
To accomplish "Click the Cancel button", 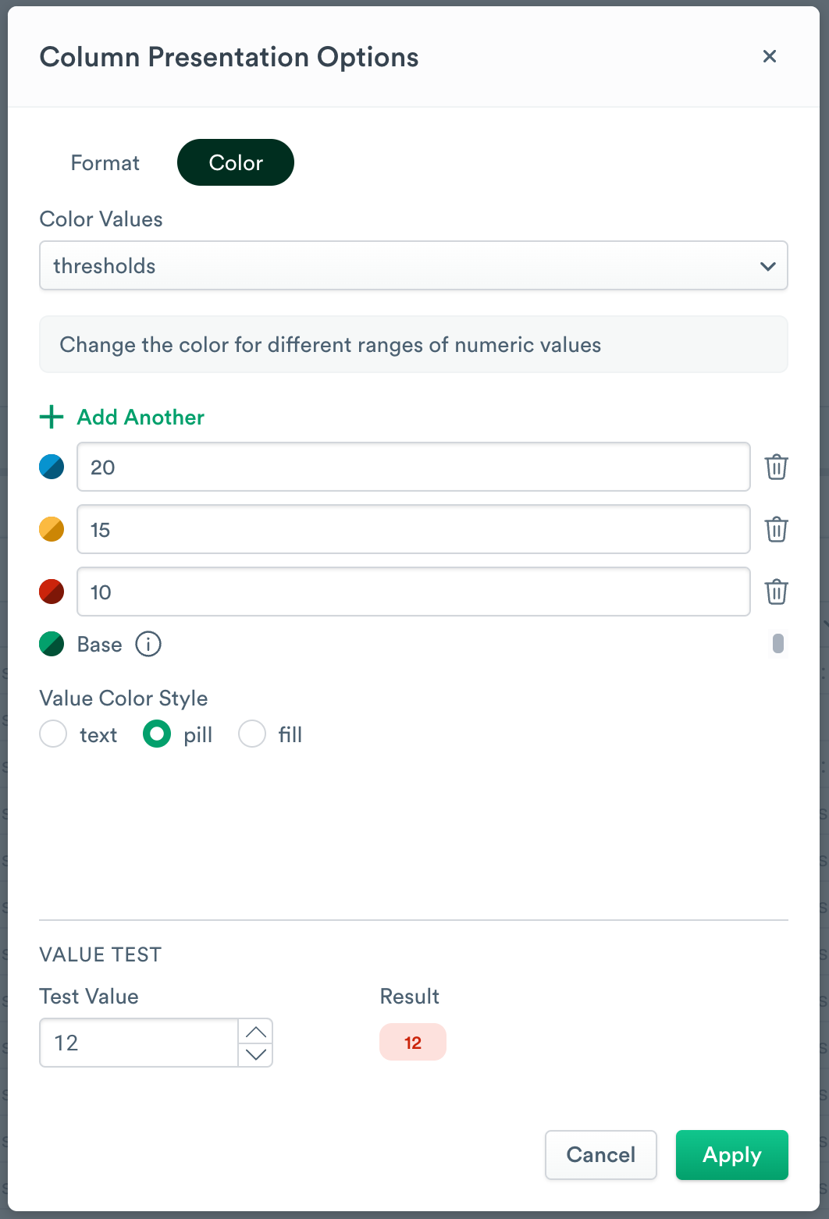I will (600, 1155).
